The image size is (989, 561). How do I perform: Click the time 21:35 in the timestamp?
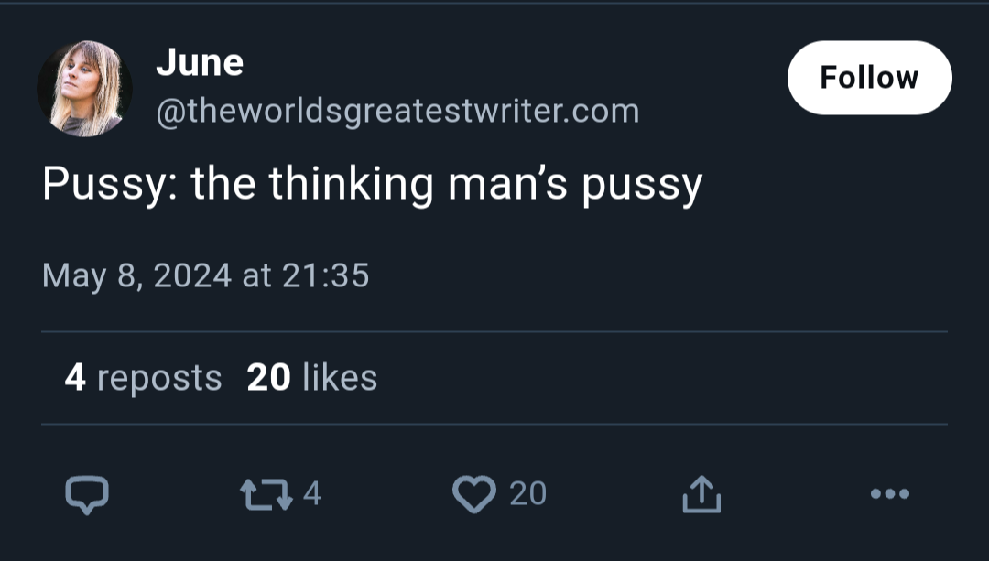pyautogui.click(x=325, y=276)
